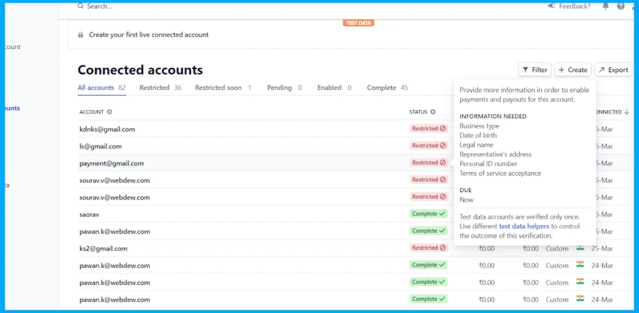Viewport: 639px width, 313px height.
Task: Click the 25-Mar date in ks2@gmail.com row
Action: (602, 249)
